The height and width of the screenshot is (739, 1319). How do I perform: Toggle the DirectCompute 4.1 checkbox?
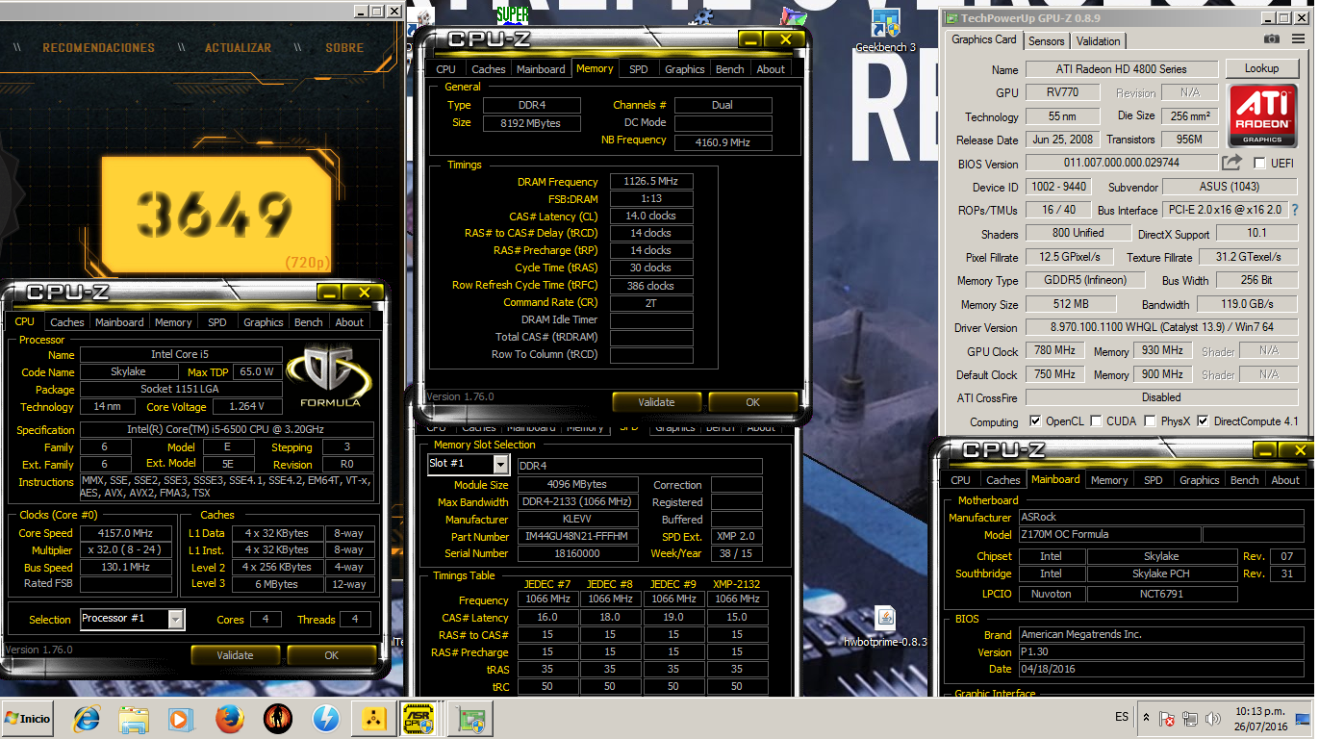tap(1203, 421)
